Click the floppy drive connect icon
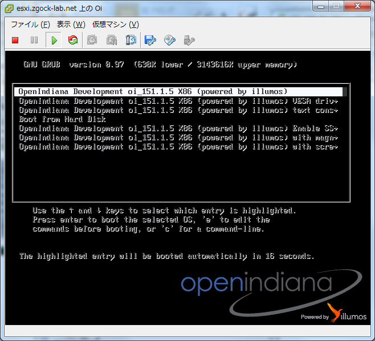 click(150, 40)
